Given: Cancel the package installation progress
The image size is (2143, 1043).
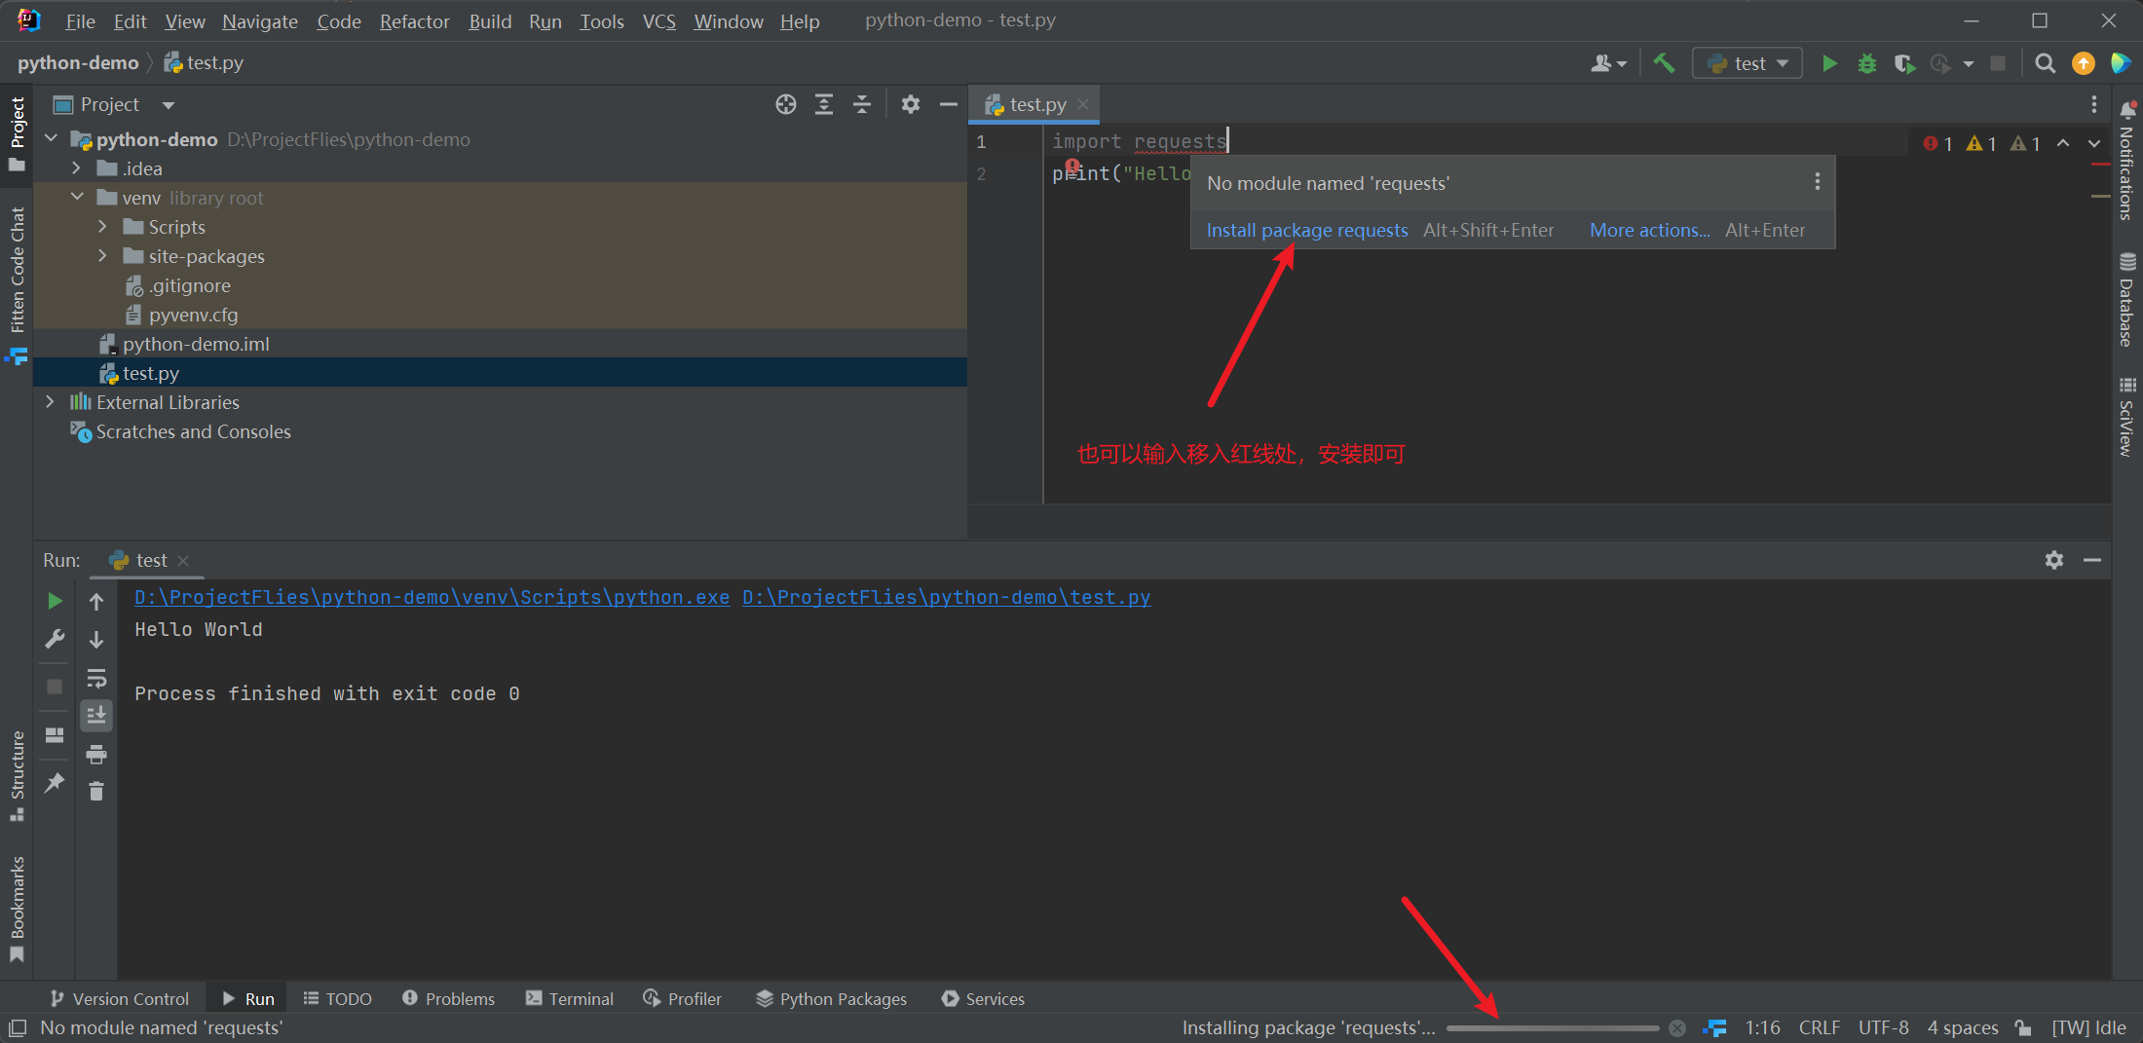Looking at the screenshot, I should coord(1677,1028).
